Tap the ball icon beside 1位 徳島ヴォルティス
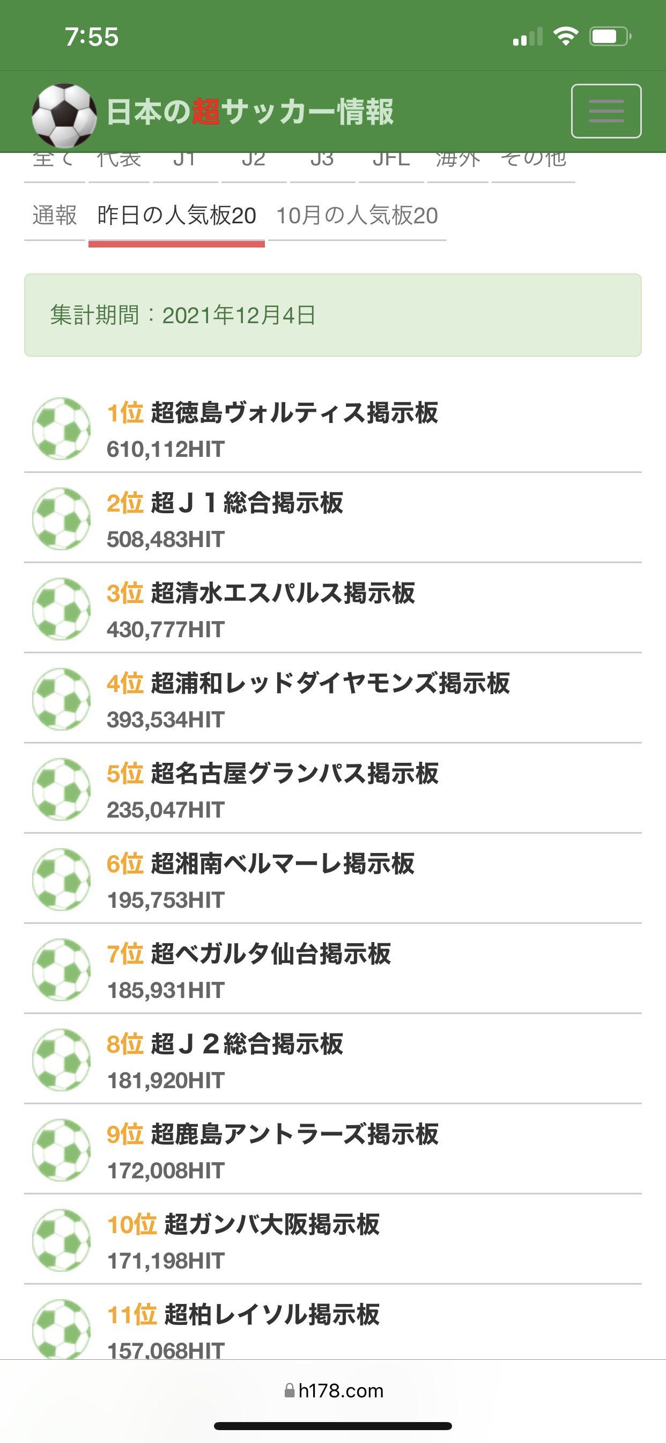This screenshot has height=1443, width=666. point(62,428)
